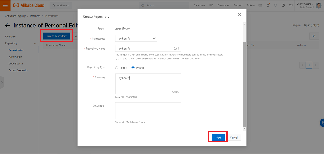Click the help question mark icon
This screenshot has height=154, width=324.
[x=283, y=5]
